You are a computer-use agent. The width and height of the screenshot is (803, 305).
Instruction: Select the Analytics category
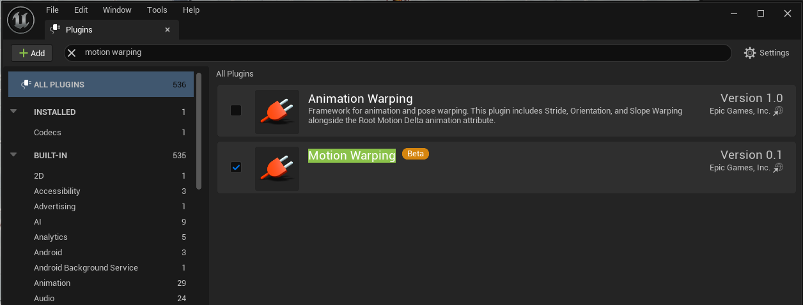click(101, 237)
